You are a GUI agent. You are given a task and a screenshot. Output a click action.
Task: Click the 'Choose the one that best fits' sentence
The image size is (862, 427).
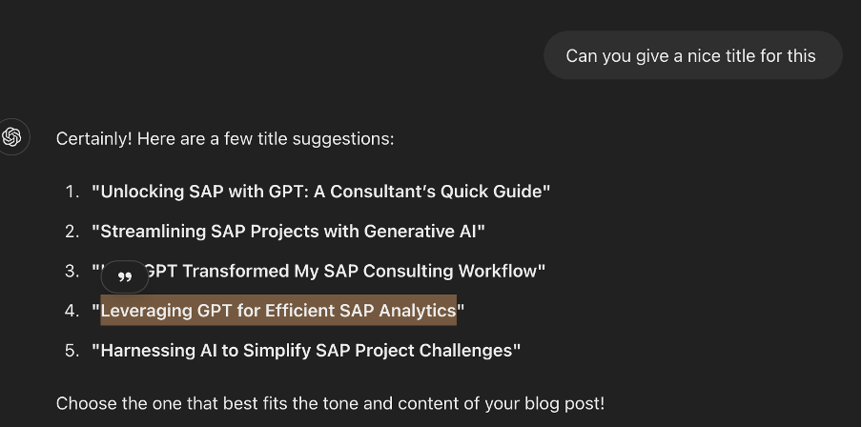point(330,403)
